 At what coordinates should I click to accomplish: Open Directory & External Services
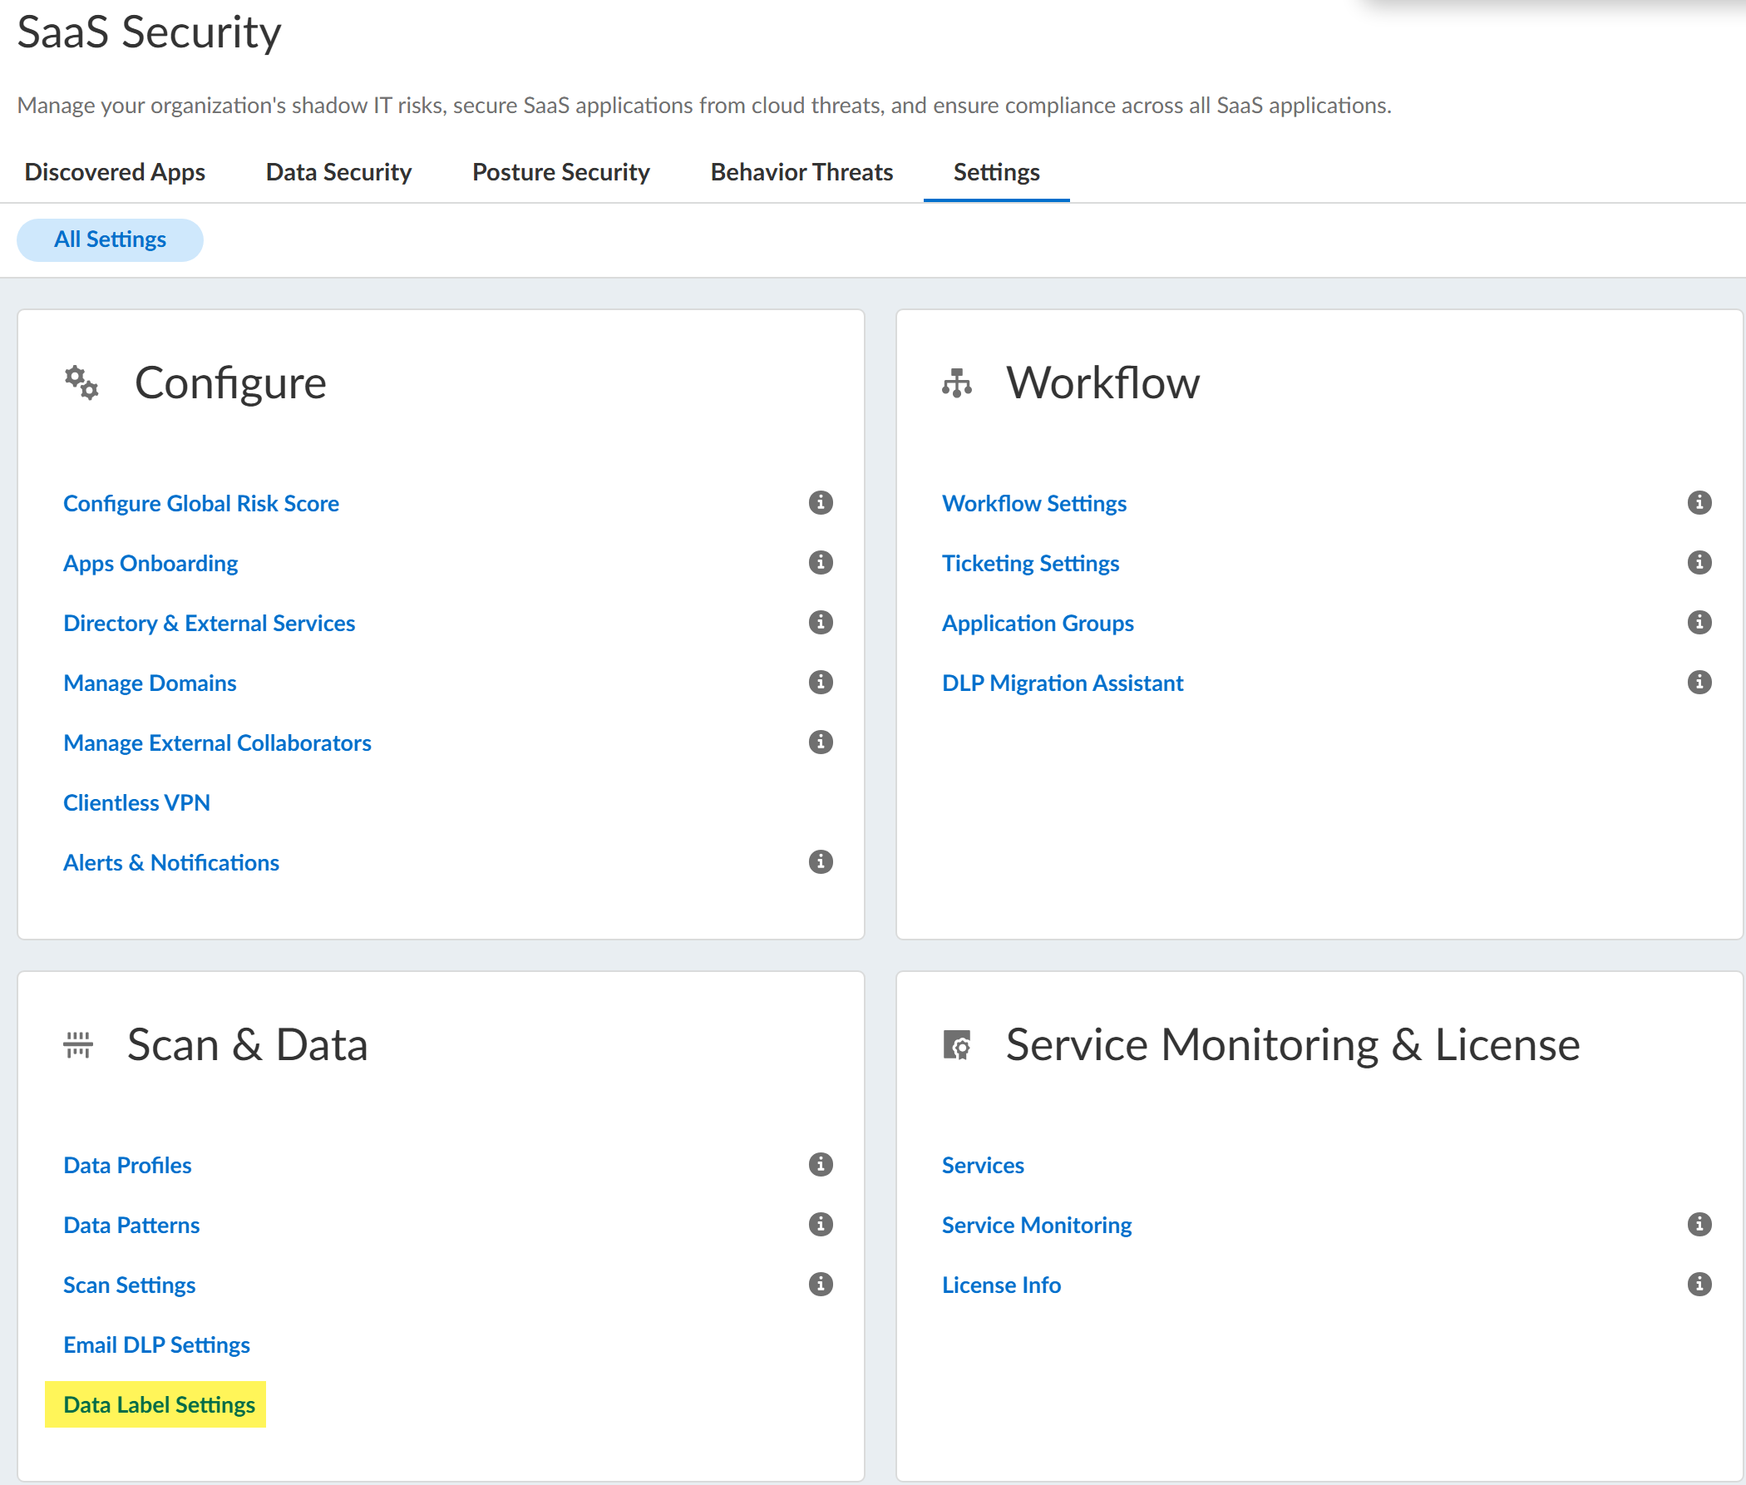[209, 623]
